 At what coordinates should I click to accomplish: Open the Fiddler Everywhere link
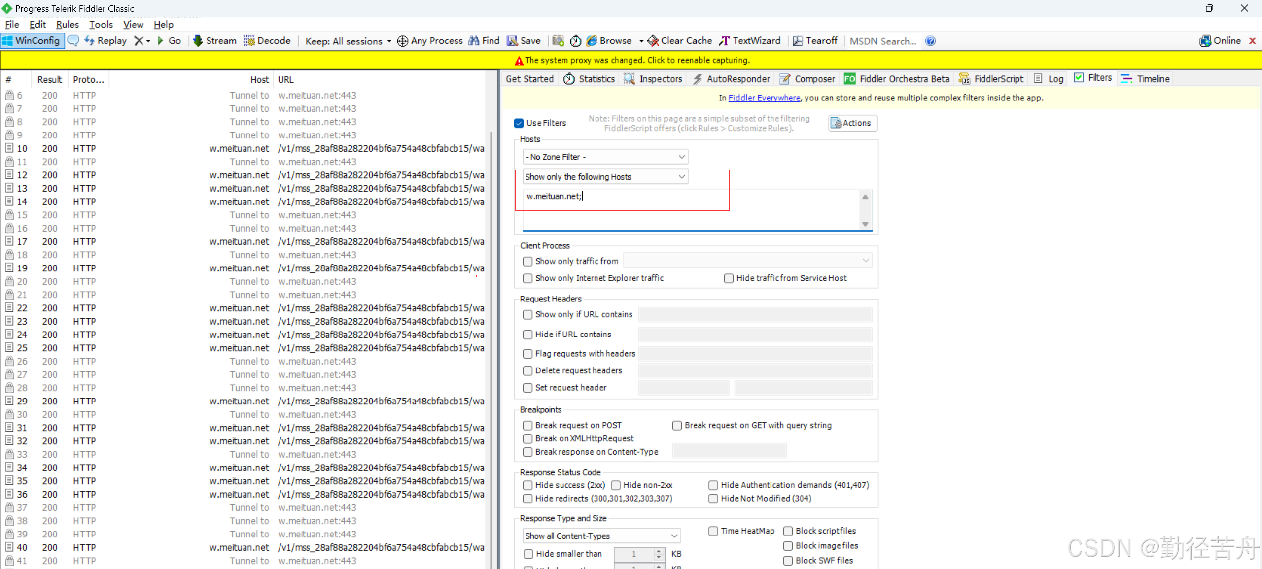764,98
